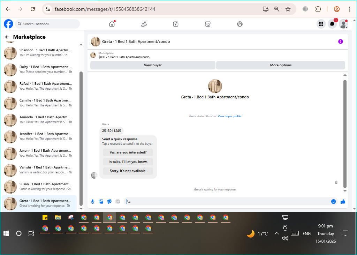Click the install app icon in address bar
Screen dimensions: 357x255
pos(265,9)
